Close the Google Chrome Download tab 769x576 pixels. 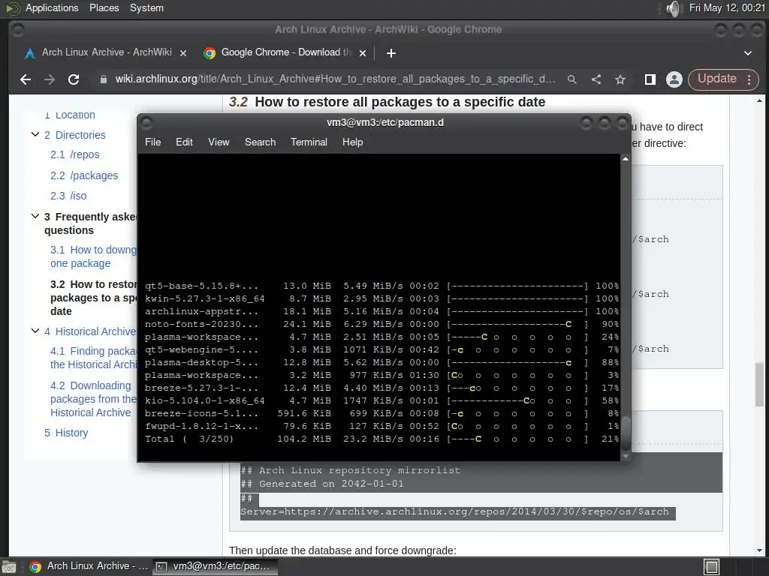point(363,53)
